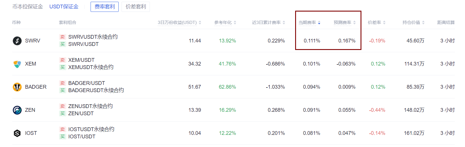
Task: Sort by 3日万份收益(USDT) column
Action: tap(179, 23)
